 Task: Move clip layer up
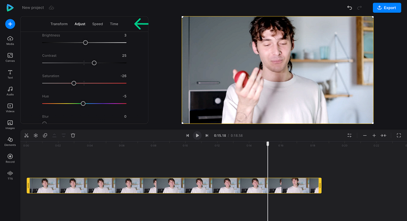[x=54, y=136]
